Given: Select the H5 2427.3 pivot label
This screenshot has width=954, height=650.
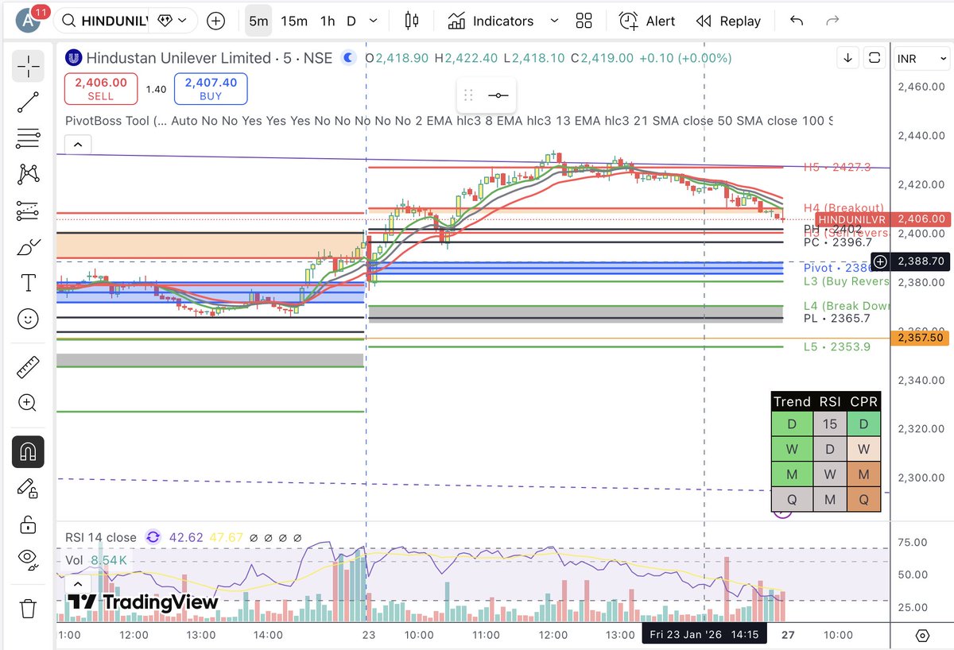Looking at the screenshot, I should 836,167.
